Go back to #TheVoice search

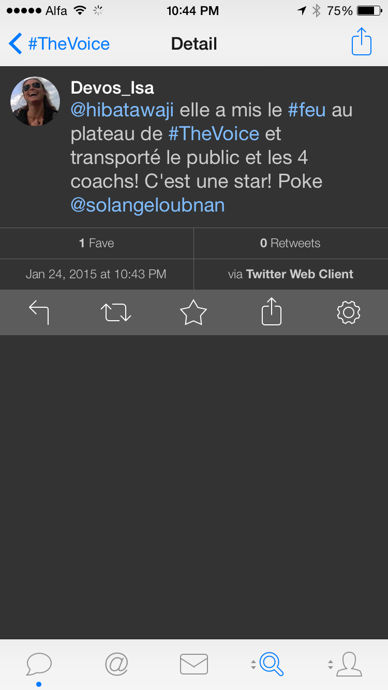point(59,44)
